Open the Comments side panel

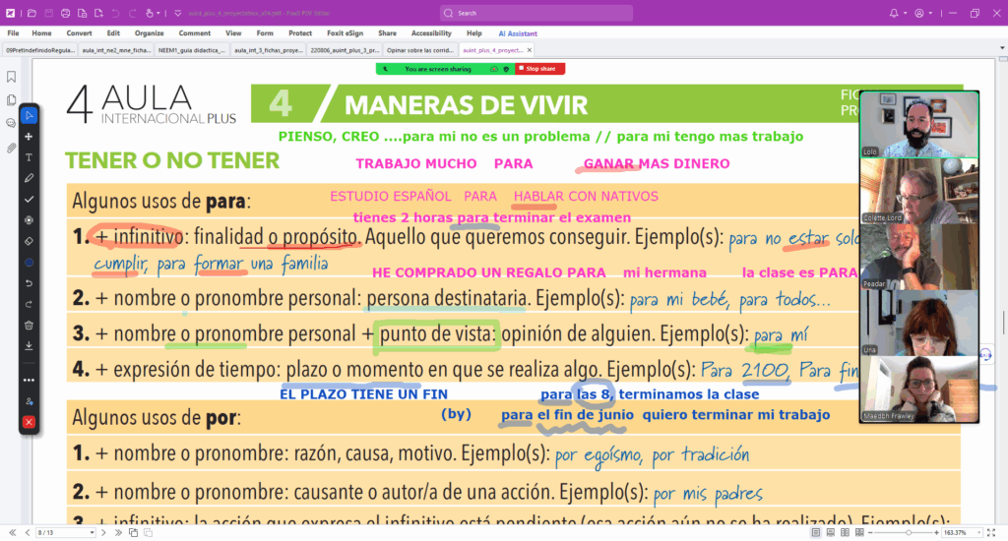click(11, 123)
